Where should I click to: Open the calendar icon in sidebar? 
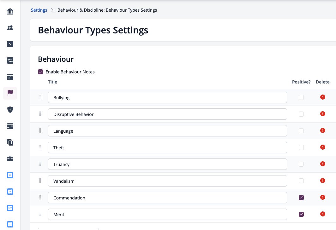coord(10,77)
